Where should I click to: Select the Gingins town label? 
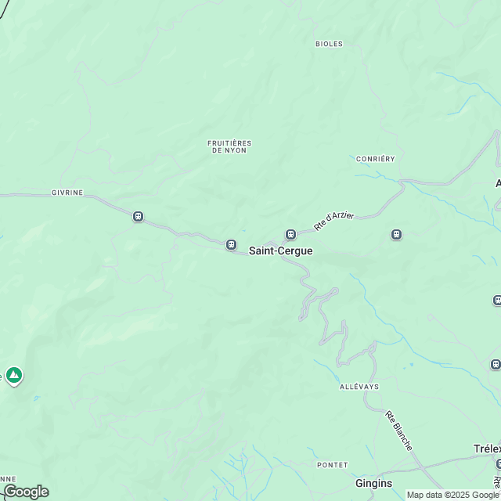[374, 484]
